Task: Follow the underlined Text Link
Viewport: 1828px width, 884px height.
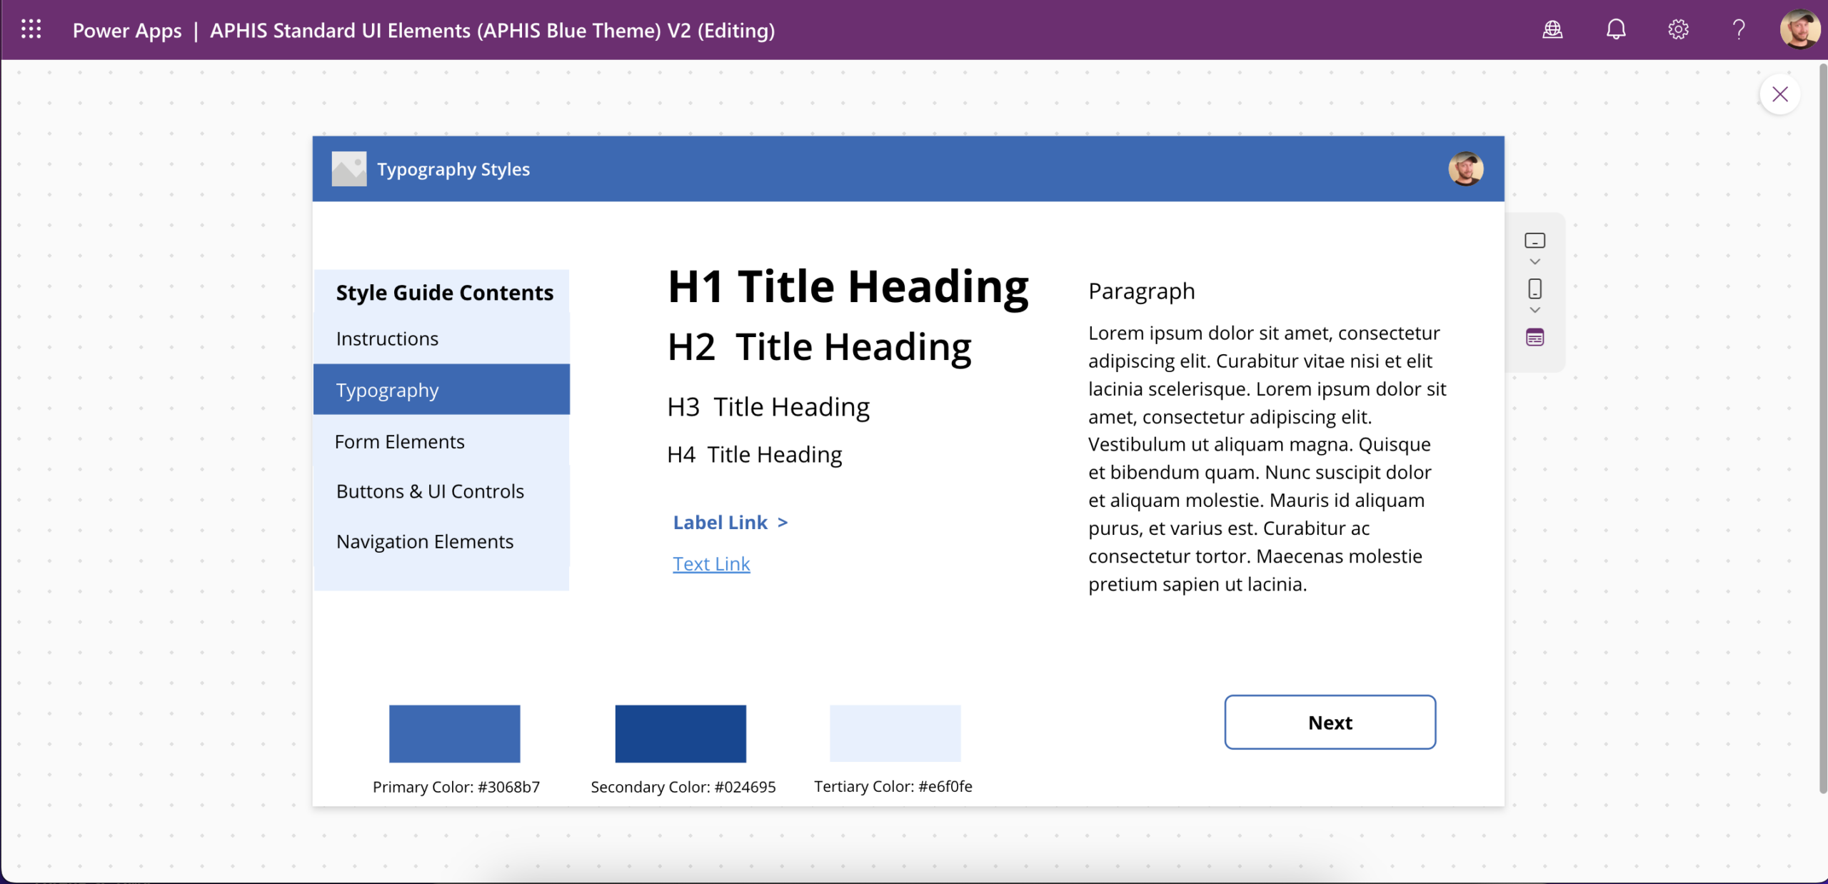Action: (711, 563)
